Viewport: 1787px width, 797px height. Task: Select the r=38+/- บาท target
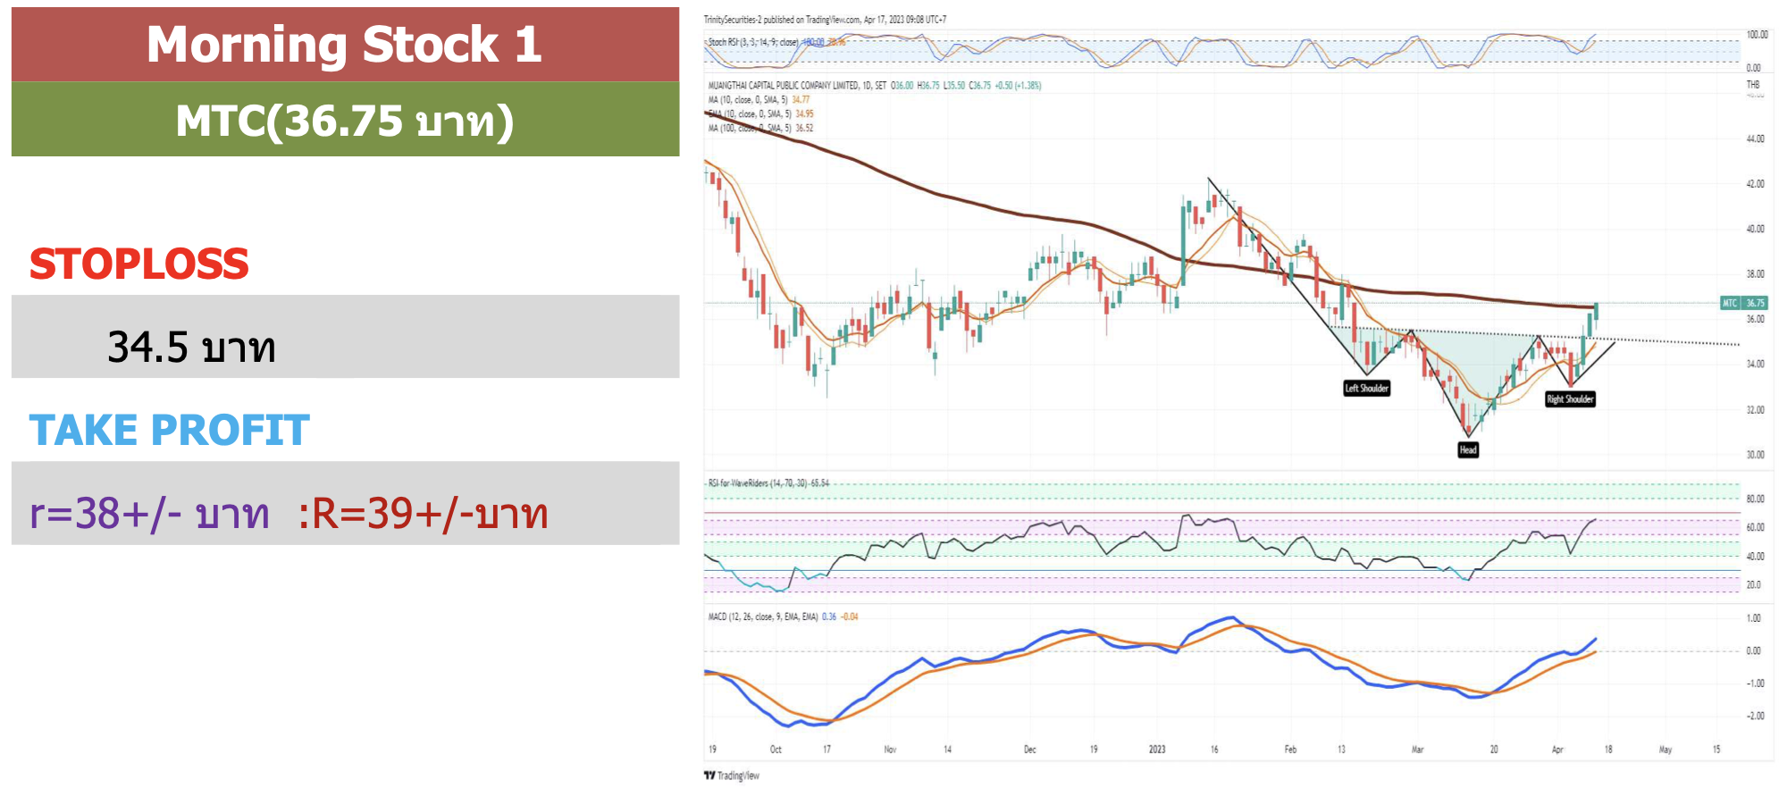coord(149,514)
